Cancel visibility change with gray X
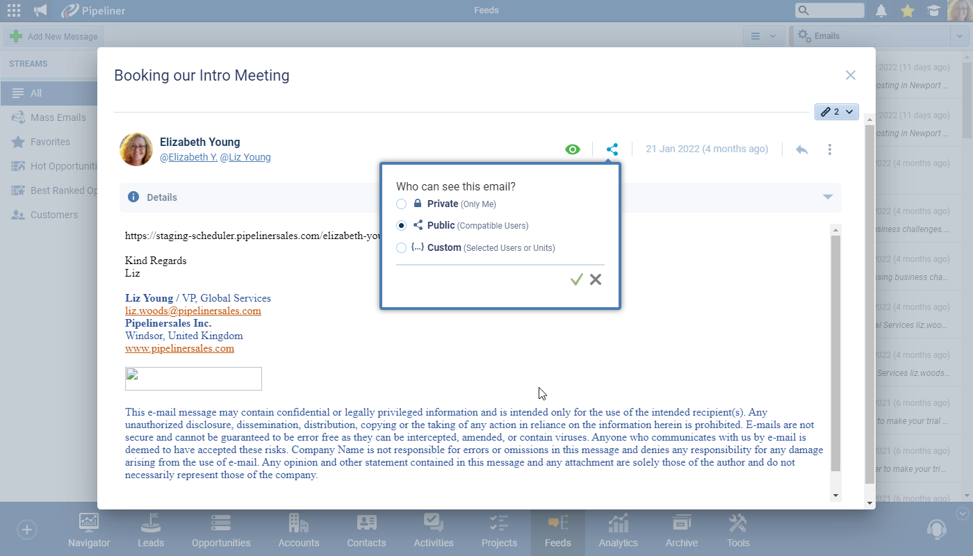 click(596, 279)
